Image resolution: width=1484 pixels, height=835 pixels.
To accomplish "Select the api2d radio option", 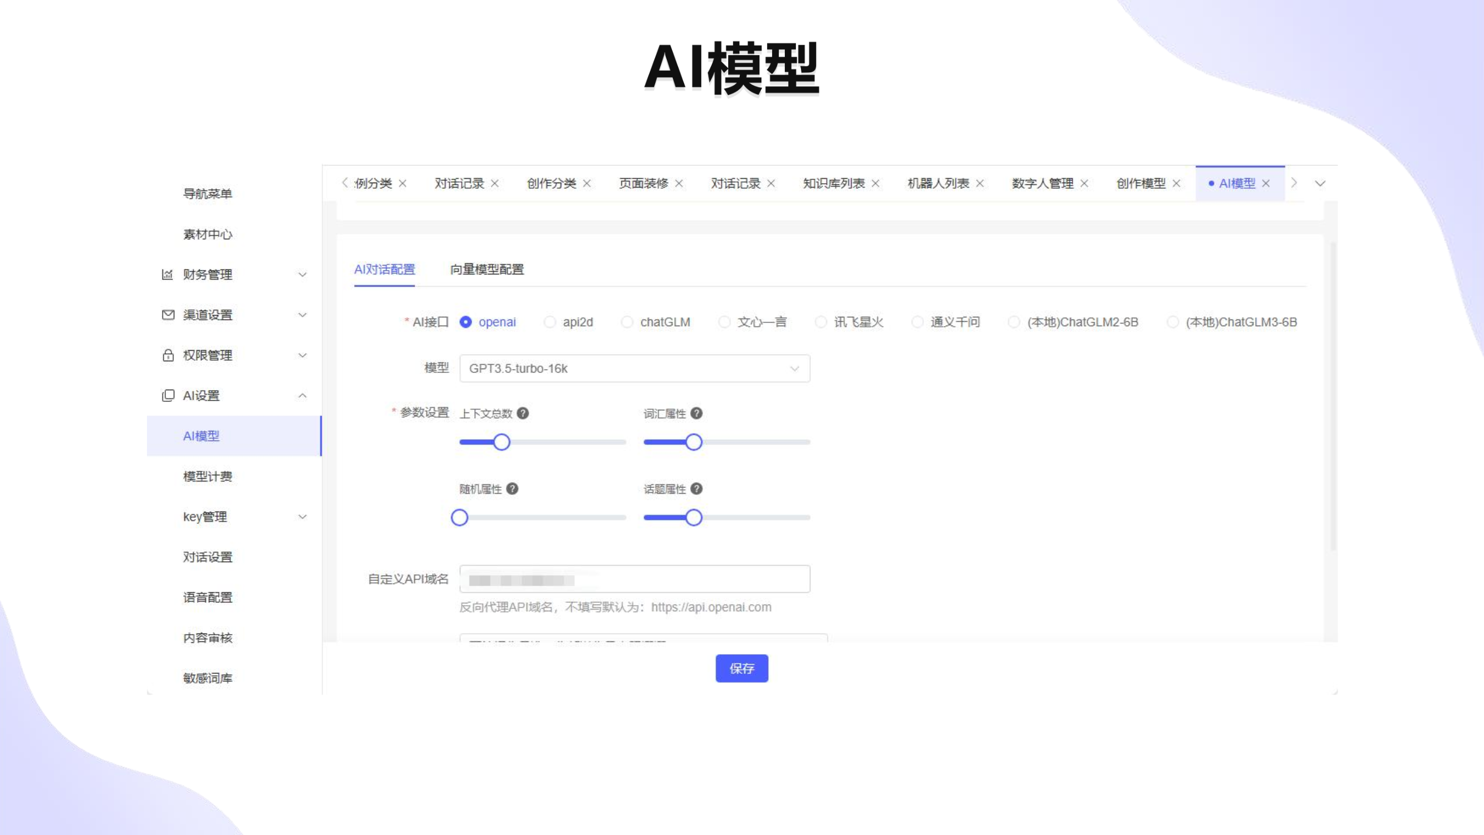I will [x=549, y=322].
